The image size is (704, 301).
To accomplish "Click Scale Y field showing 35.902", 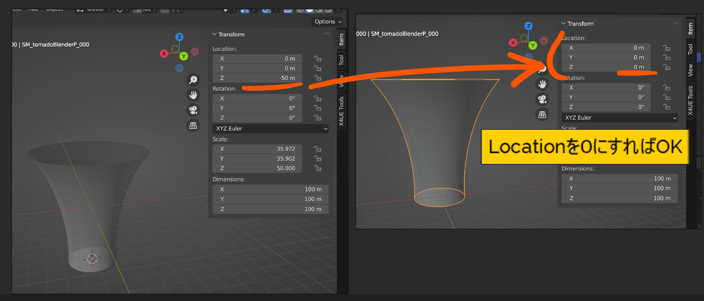I will (x=257, y=158).
